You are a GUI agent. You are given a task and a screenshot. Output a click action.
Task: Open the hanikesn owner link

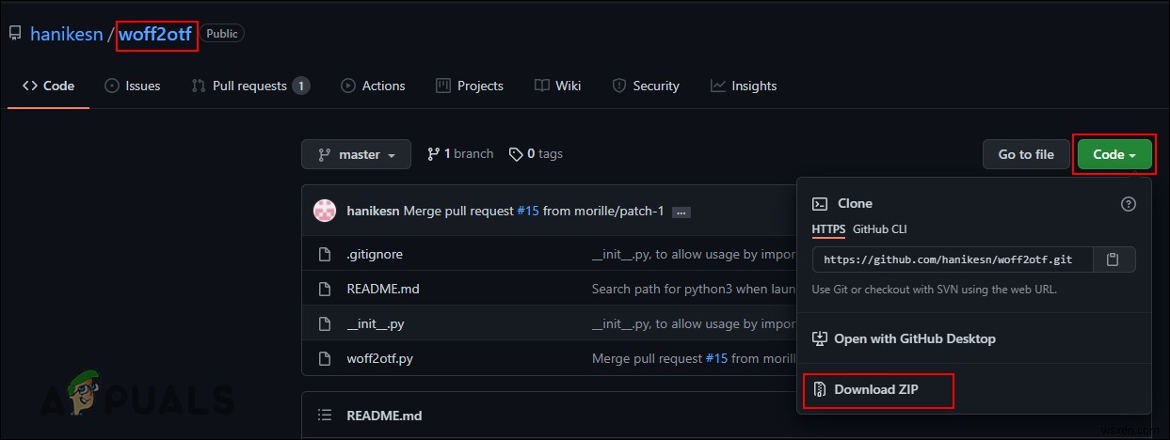point(65,34)
